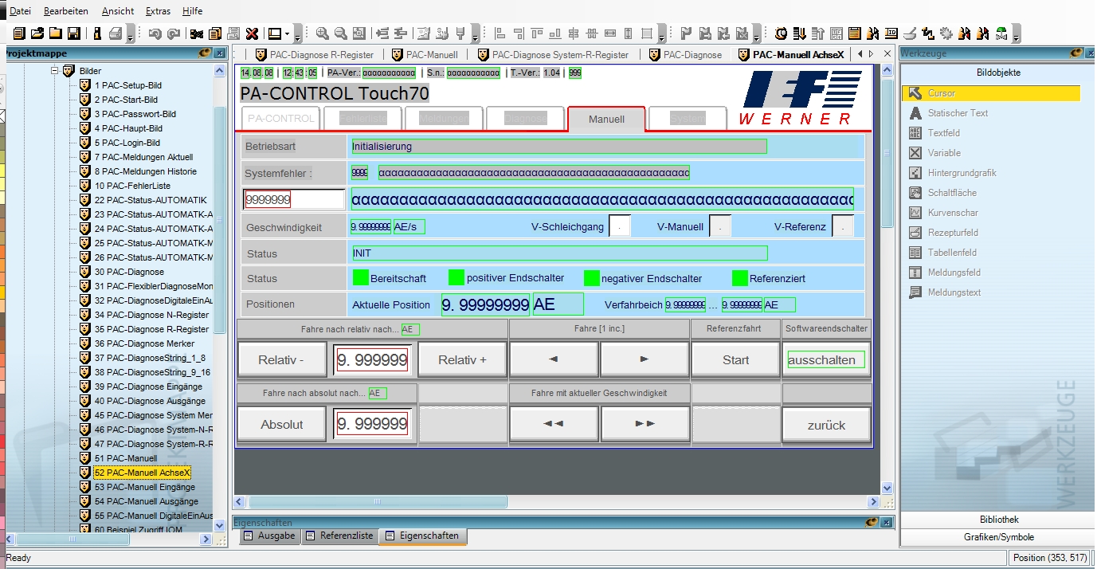
Task: Click the red X delete icon
Action: point(252,33)
